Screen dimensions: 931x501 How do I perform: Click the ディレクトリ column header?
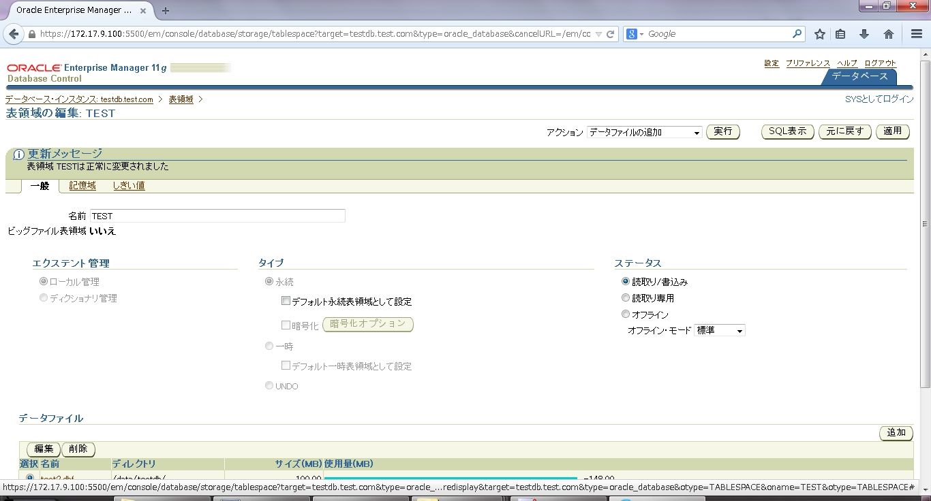coord(134,464)
